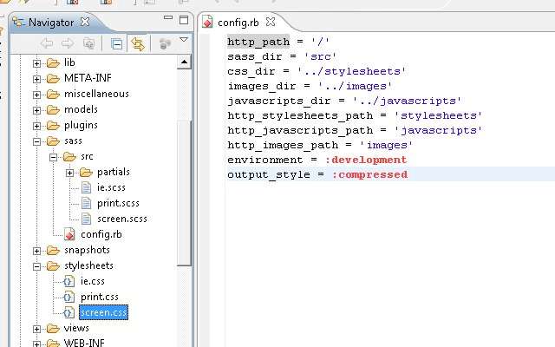Select the config.rb editor tab

coord(238,23)
